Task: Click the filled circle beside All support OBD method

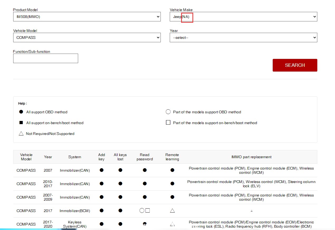Action: pos(21,112)
